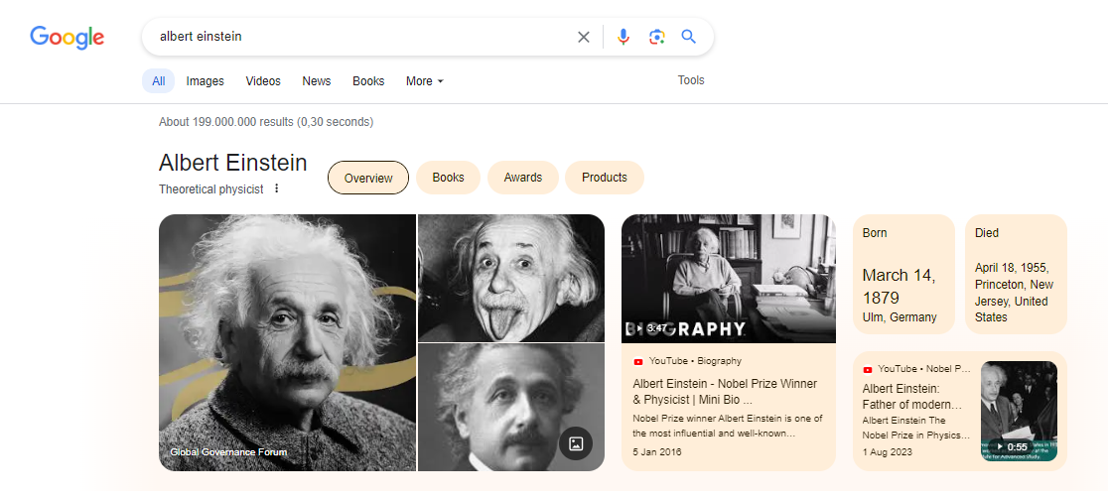Open 'Father of modern' YouTube link
The width and height of the screenshot is (1108, 498).
[x=913, y=397]
